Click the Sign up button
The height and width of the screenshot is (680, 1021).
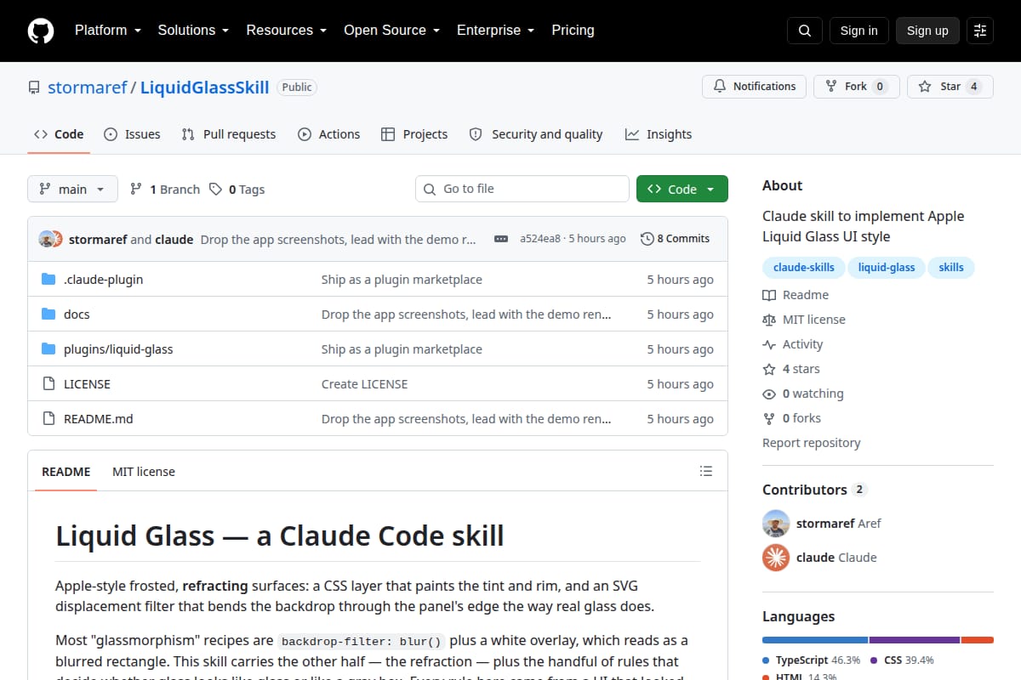(x=927, y=31)
